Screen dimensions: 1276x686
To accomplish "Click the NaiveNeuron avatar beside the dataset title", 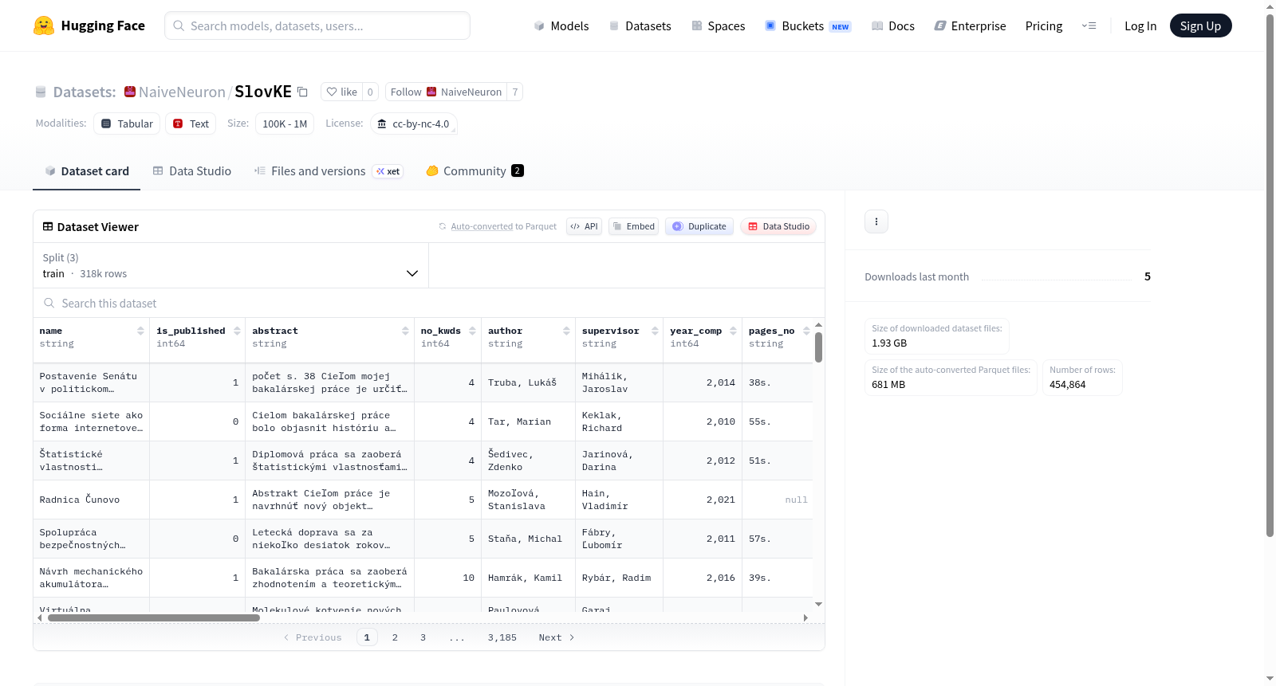I will [130, 92].
